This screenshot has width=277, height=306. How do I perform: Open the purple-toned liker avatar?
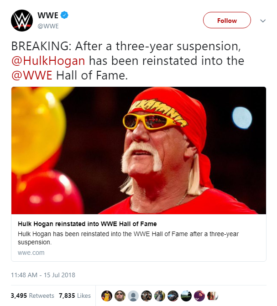pos(199,295)
